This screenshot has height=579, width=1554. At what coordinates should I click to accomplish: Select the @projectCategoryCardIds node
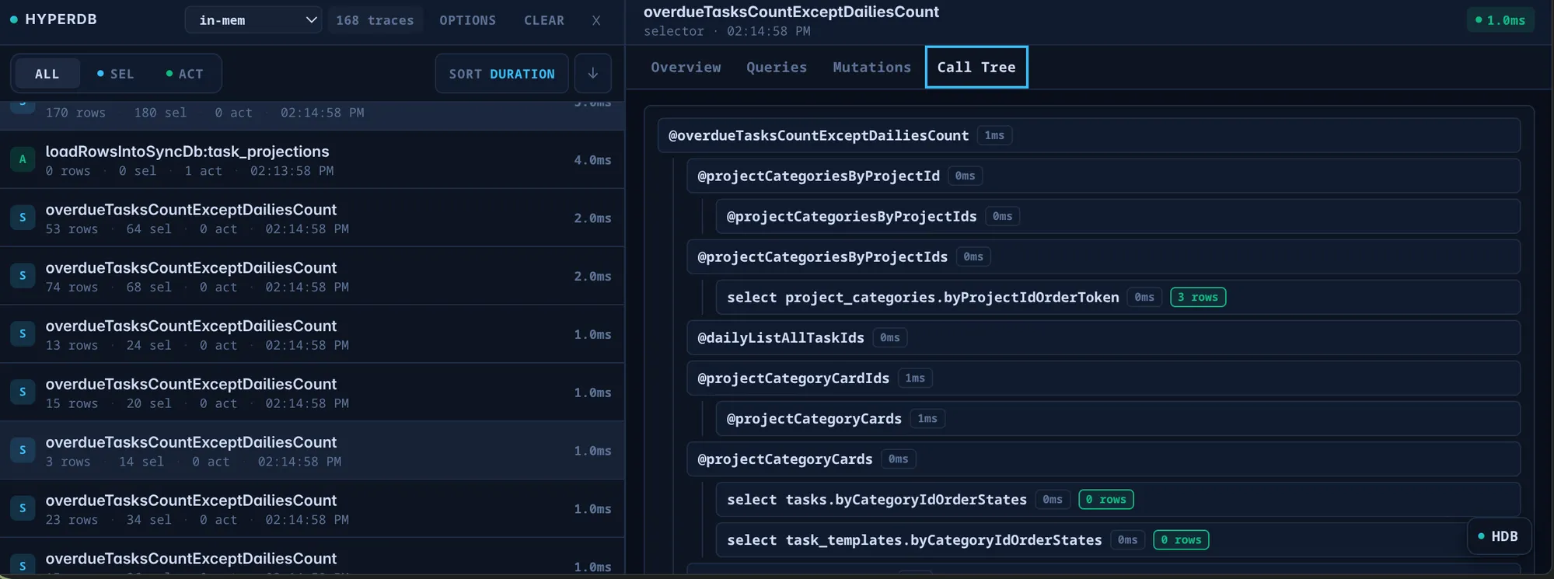click(1103, 378)
